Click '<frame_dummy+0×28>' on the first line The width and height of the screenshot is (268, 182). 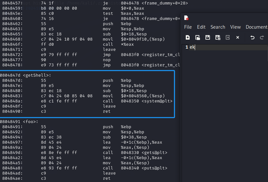pyautogui.click(x=164, y=3)
